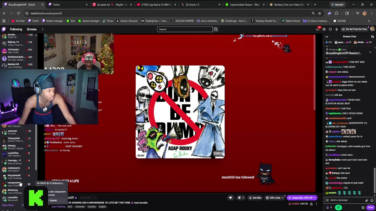Open NotQuiteLikeD... channel in the sidebar
The height and width of the screenshot is (211, 376).
click(x=18, y=58)
